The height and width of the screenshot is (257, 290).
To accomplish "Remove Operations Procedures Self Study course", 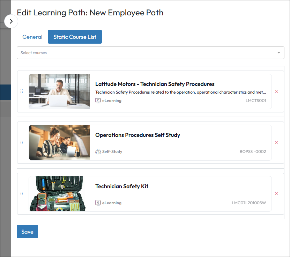I will (x=276, y=142).
